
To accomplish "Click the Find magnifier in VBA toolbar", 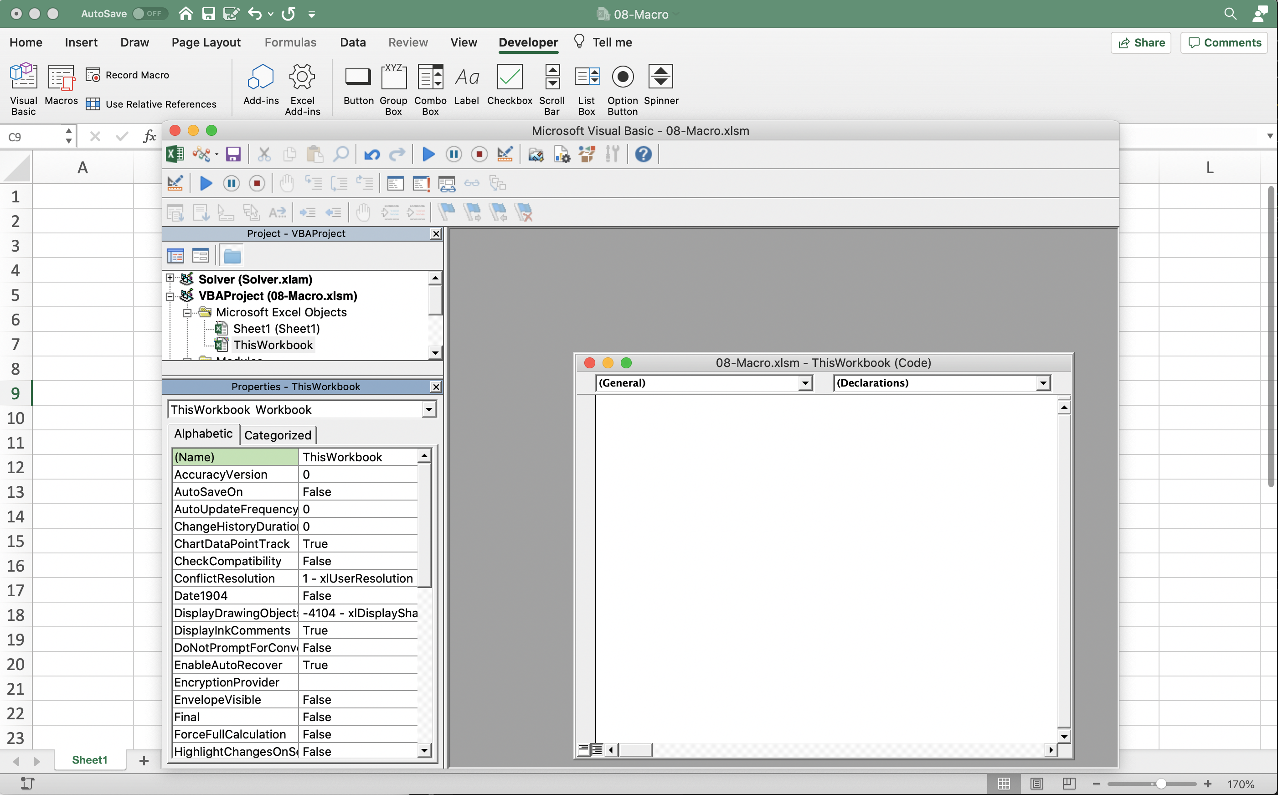I will (341, 154).
